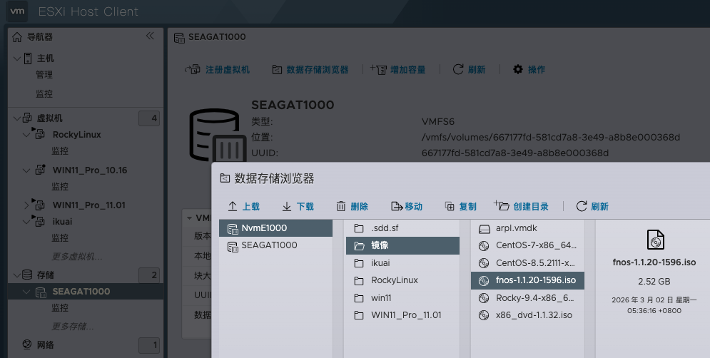The height and width of the screenshot is (358, 710).
Task: Click the copy file icon in dialog
Action: click(450, 206)
